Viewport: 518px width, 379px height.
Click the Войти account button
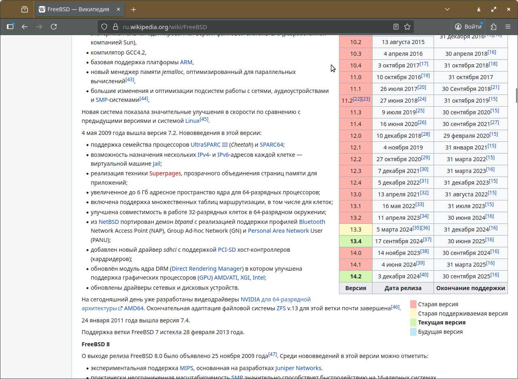point(468,27)
